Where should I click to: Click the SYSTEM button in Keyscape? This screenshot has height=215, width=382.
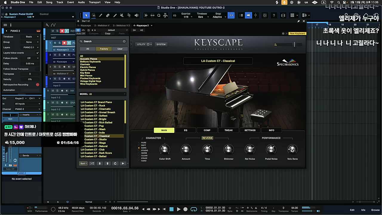tap(161, 44)
